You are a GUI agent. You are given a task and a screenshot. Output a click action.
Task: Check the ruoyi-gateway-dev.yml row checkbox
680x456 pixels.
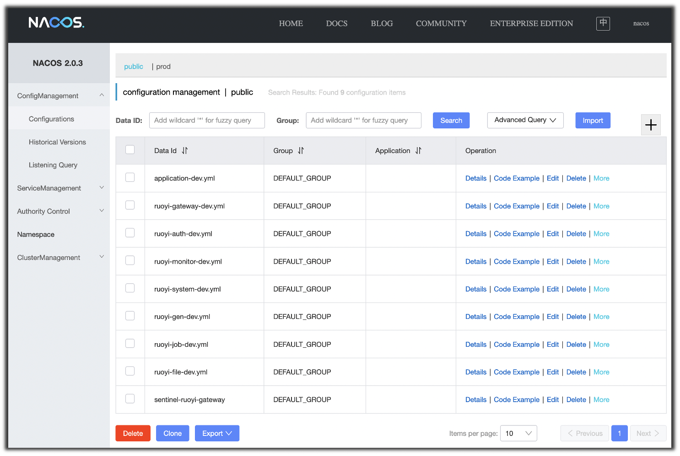tap(130, 205)
